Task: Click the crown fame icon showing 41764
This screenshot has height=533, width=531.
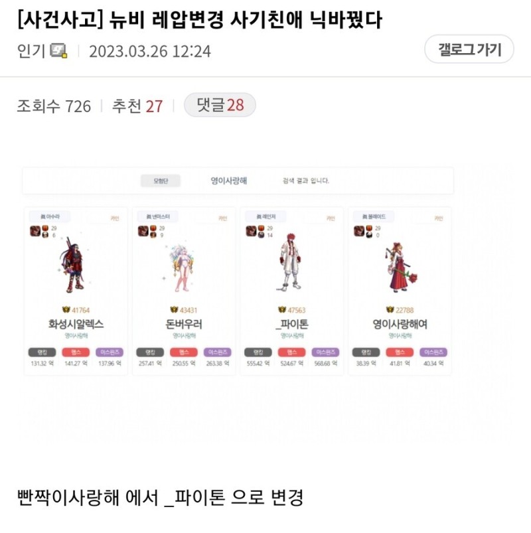Action: point(66,310)
